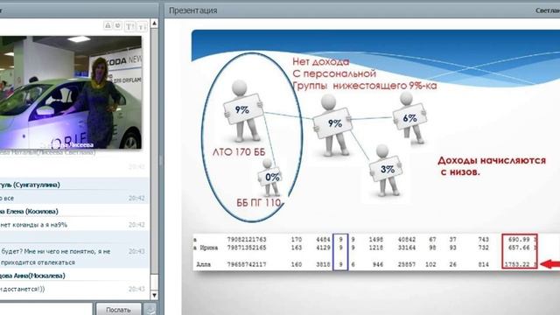Screen dimensions: 560x315
Task: Click slide text 'Доходы начисляются'
Action: 492,160
